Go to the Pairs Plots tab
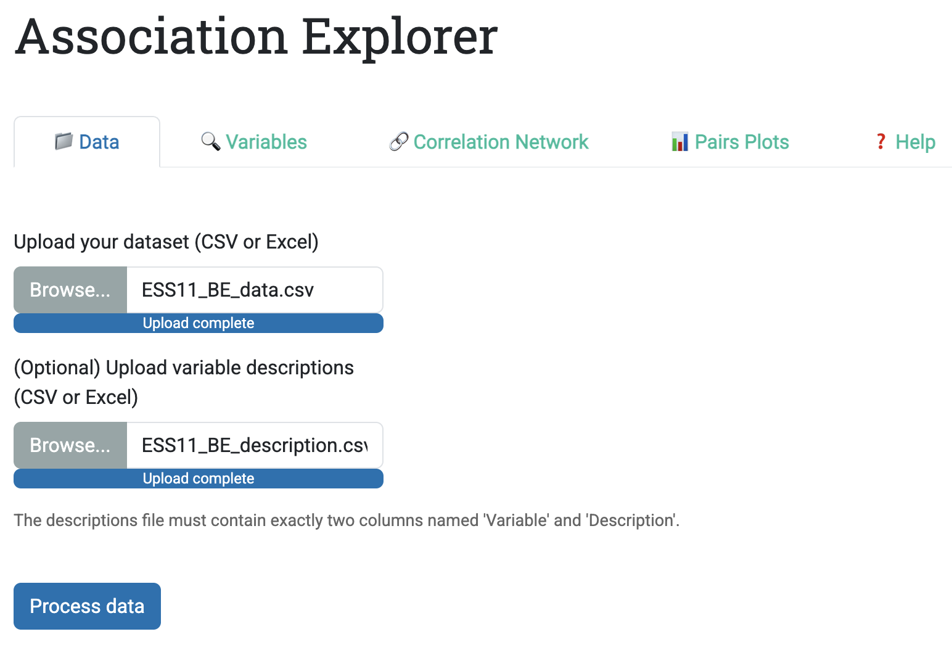952x650 pixels. [x=742, y=142]
